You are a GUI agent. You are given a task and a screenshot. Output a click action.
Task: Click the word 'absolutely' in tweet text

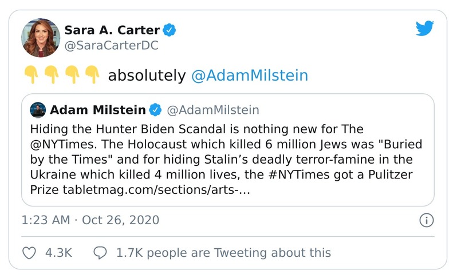coord(147,76)
